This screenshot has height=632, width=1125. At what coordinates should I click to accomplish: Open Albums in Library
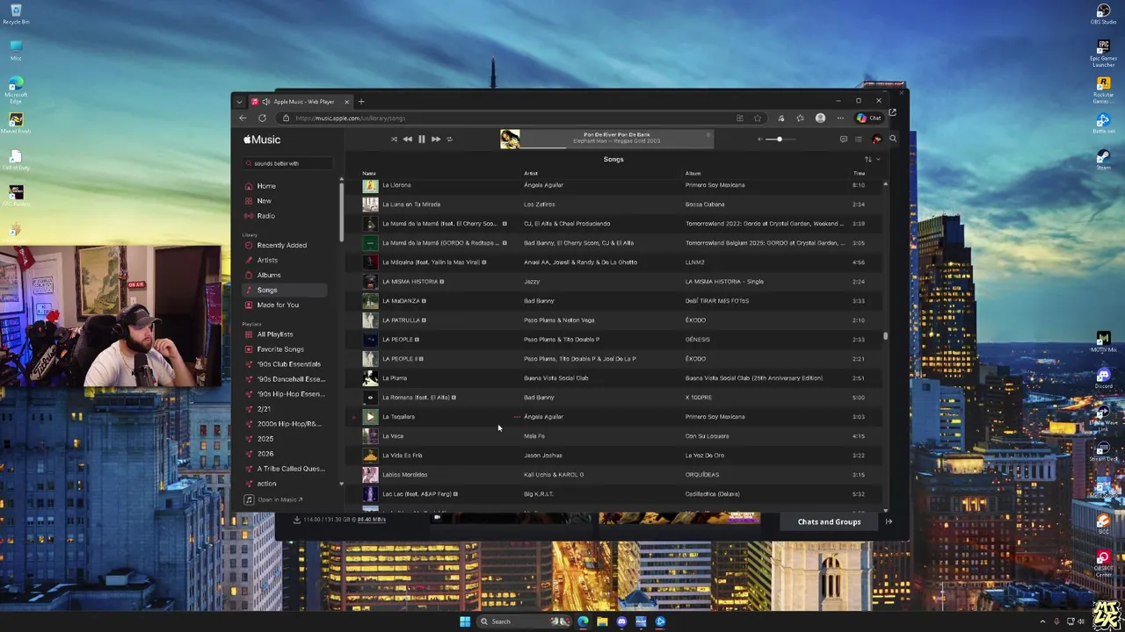point(269,275)
